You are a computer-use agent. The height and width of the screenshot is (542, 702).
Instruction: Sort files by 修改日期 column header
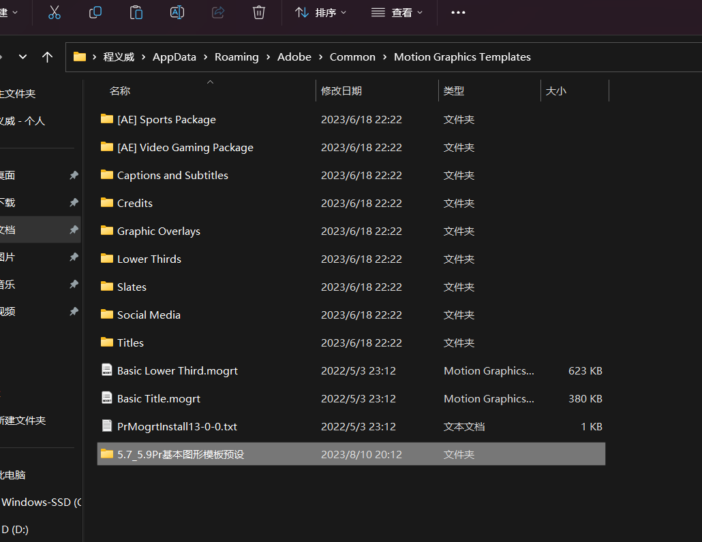(341, 91)
